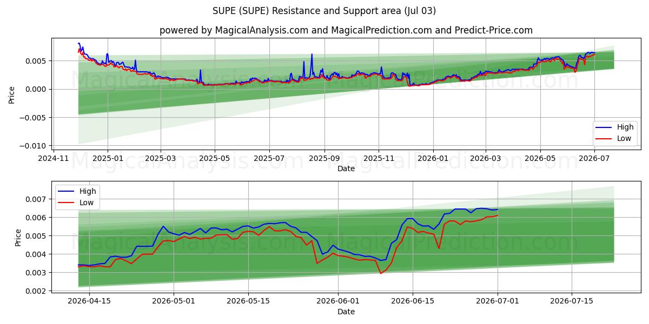Click the '0.005' price tick on the bottom chart y-axis
Image resolution: width=649 pixels, height=324 pixels.
(x=37, y=236)
